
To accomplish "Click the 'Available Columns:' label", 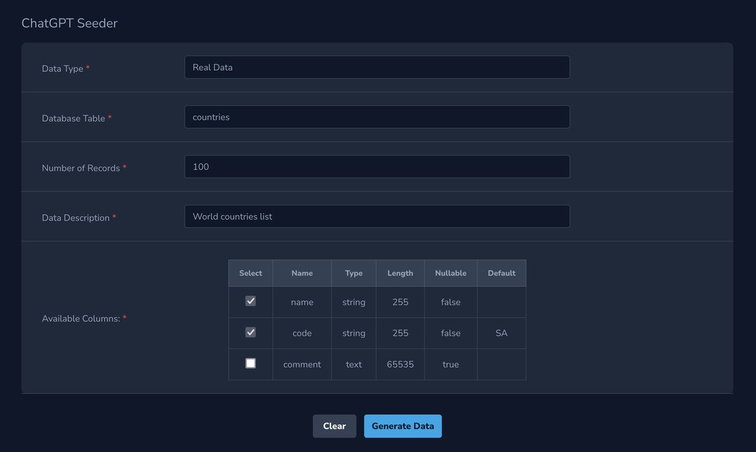I will point(81,318).
